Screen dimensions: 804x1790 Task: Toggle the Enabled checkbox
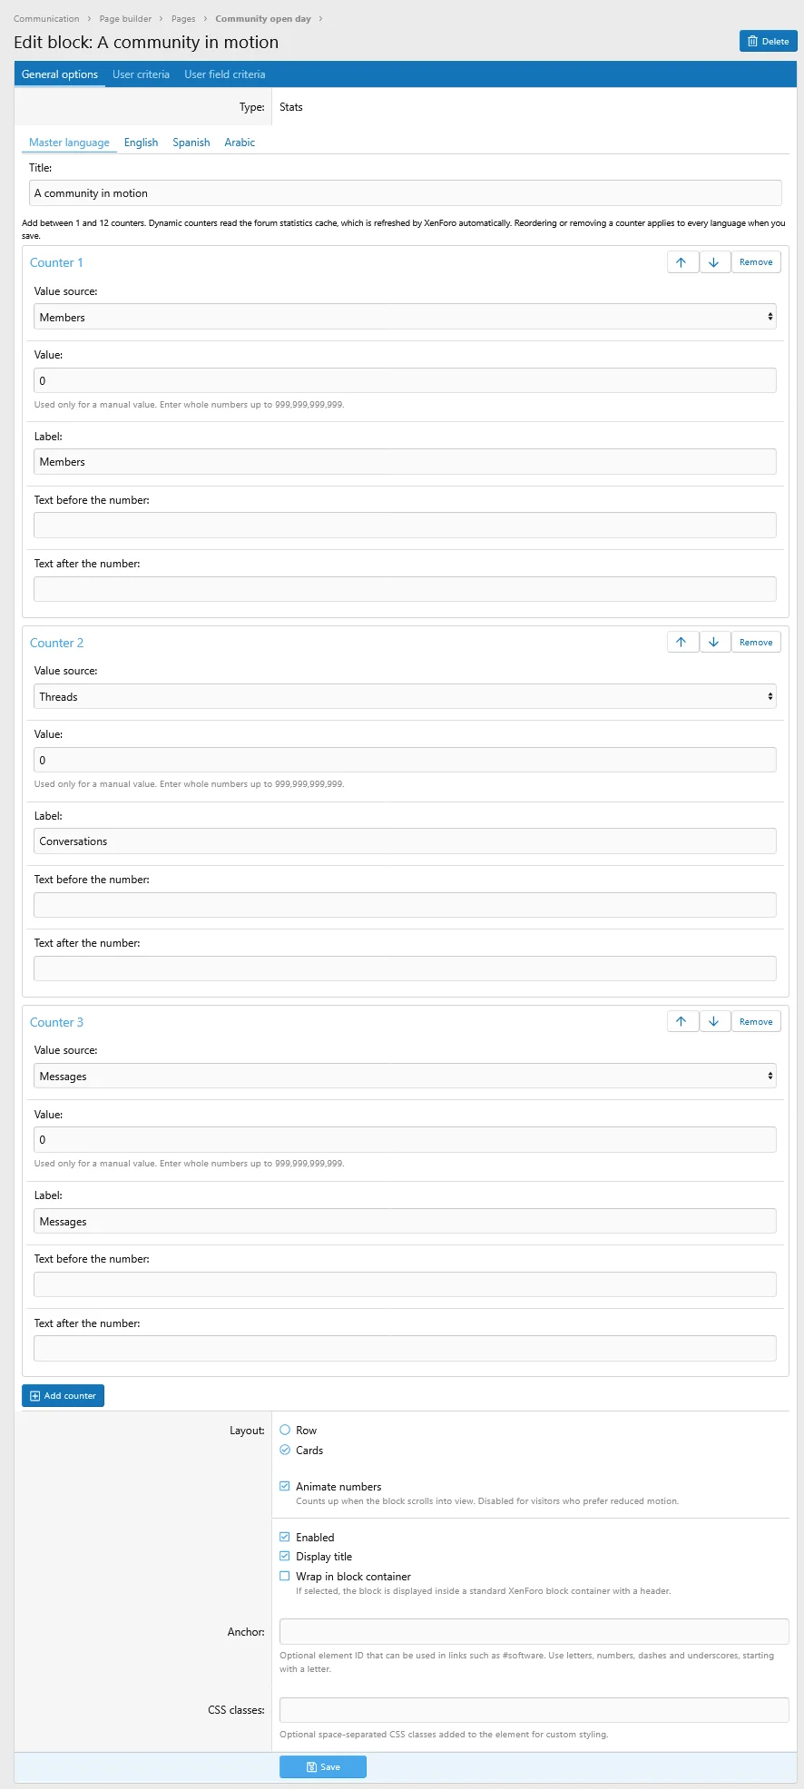pos(285,1537)
